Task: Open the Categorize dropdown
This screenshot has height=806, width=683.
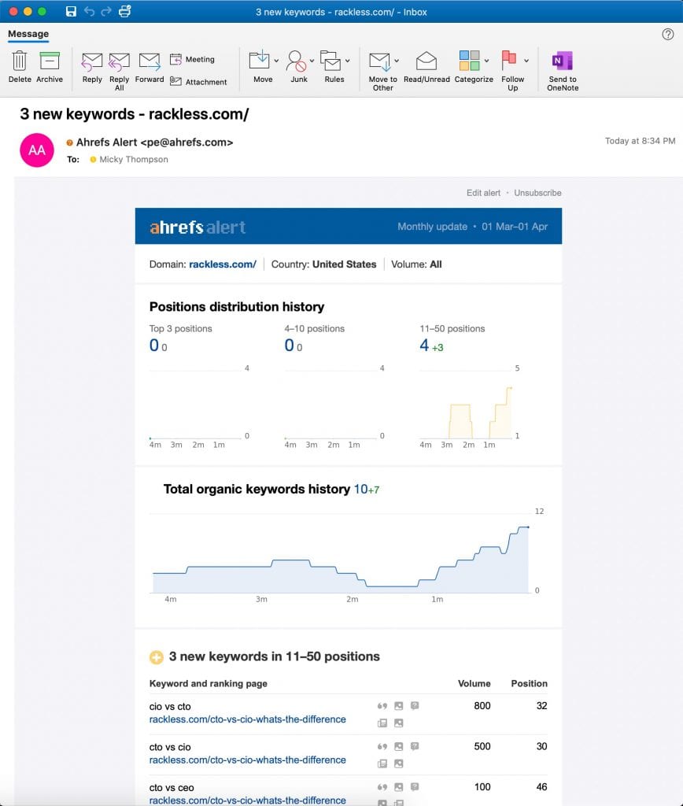Action: click(487, 61)
